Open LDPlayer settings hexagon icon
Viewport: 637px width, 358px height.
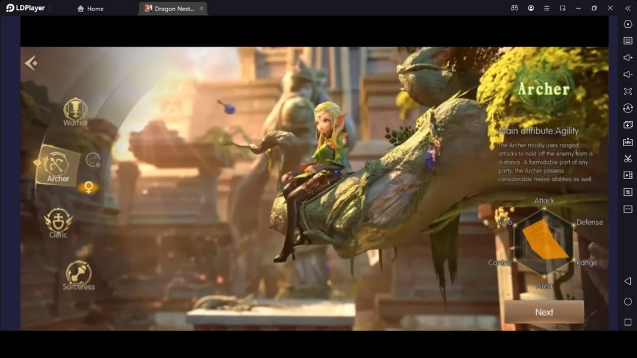click(628, 24)
